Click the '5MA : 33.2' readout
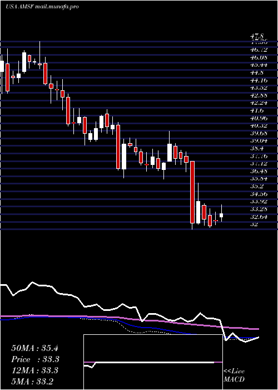 (x=32, y=382)
